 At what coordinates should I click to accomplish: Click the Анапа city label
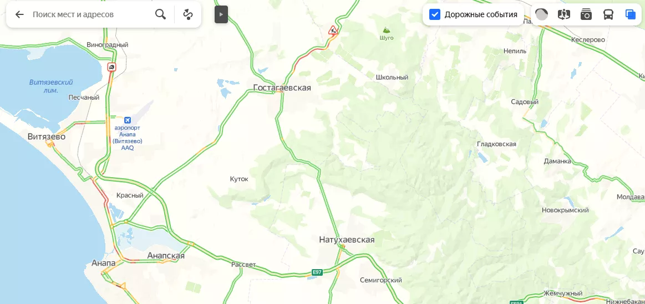[x=103, y=262]
